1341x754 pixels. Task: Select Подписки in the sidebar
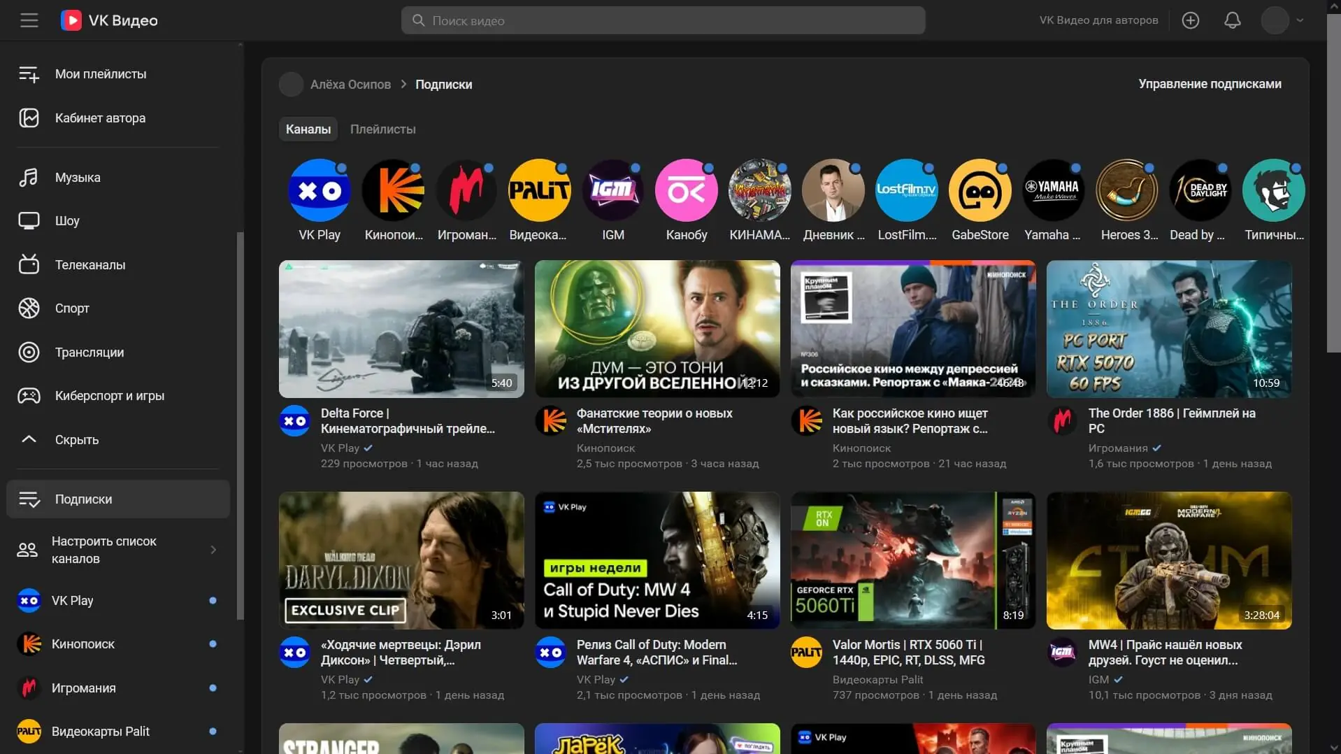click(x=117, y=499)
